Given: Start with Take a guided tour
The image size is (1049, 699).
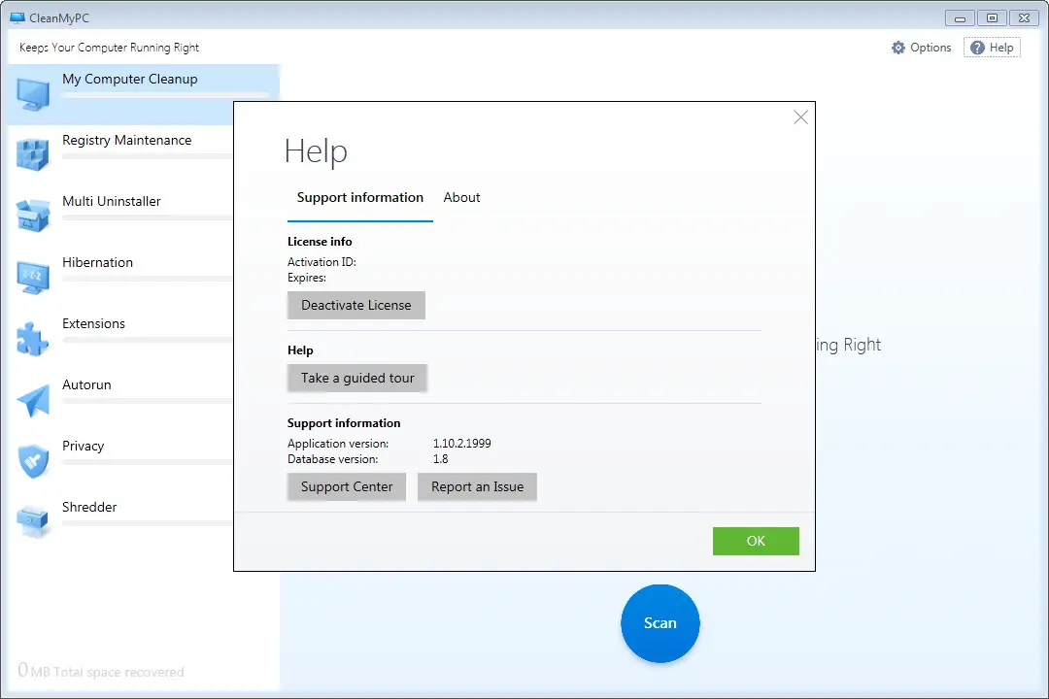Looking at the screenshot, I should tap(357, 378).
